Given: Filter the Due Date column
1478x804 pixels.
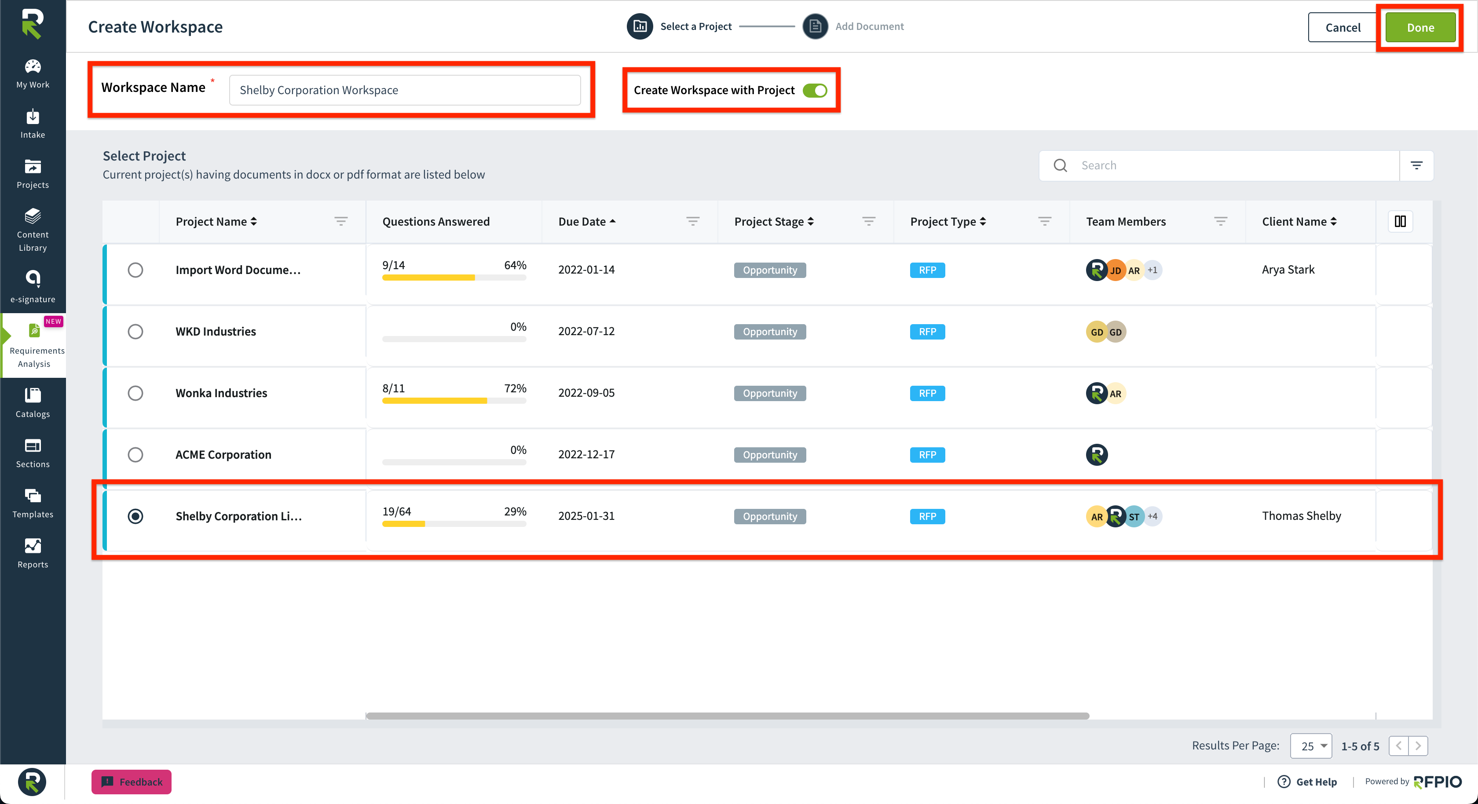Looking at the screenshot, I should point(692,222).
